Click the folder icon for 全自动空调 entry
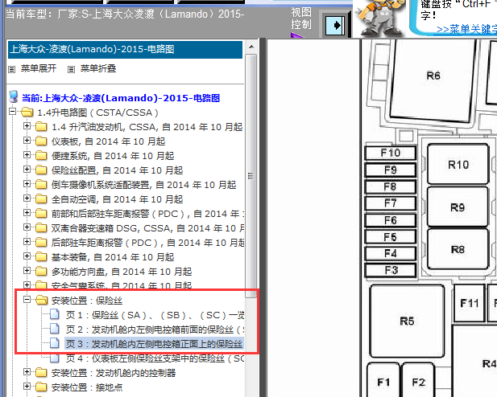The width and height of the screenshot is (497, 397). tap(41, 199)
